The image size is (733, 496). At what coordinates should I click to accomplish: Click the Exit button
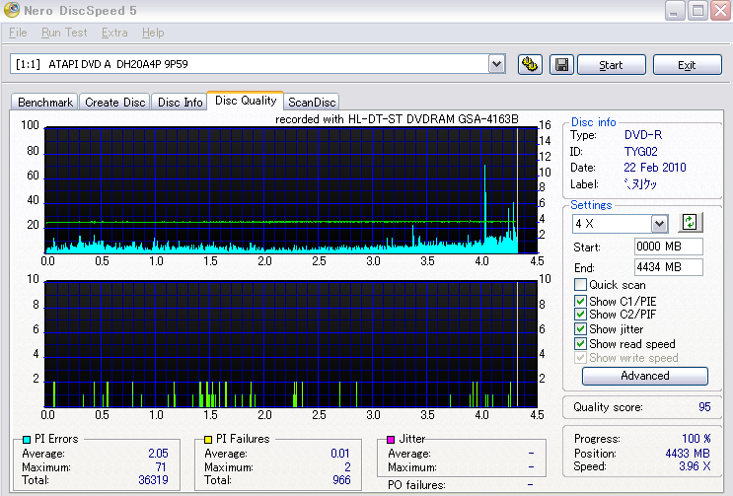tap(688, 65)
